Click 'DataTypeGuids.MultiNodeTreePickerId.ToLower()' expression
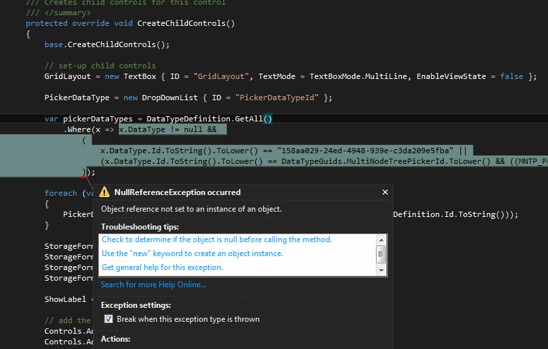This screenshot has height=349, width=548. [x=386, y=161]
